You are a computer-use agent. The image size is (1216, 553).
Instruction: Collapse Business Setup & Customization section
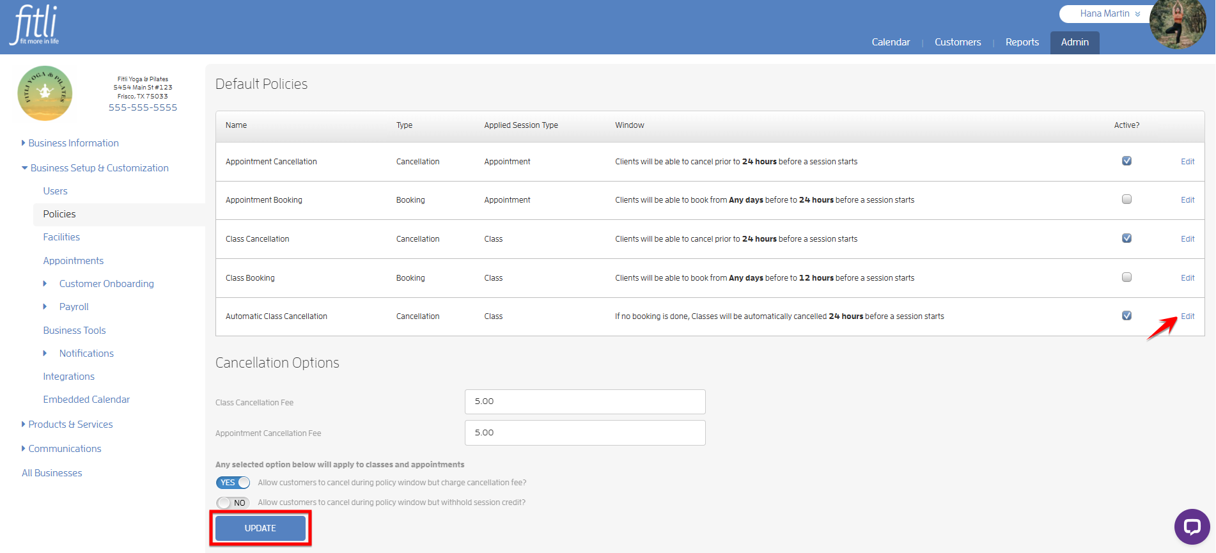[95, 168]
